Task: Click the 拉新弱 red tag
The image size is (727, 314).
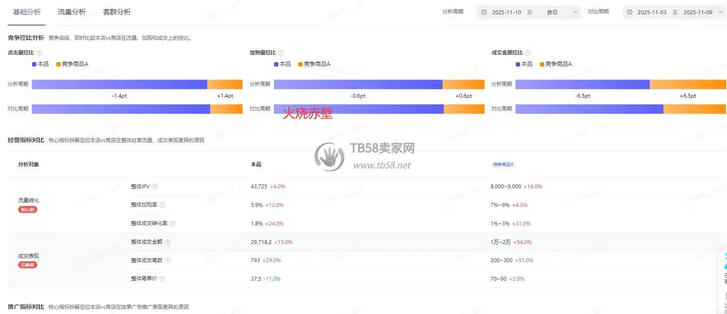Action: pos(28,265)
